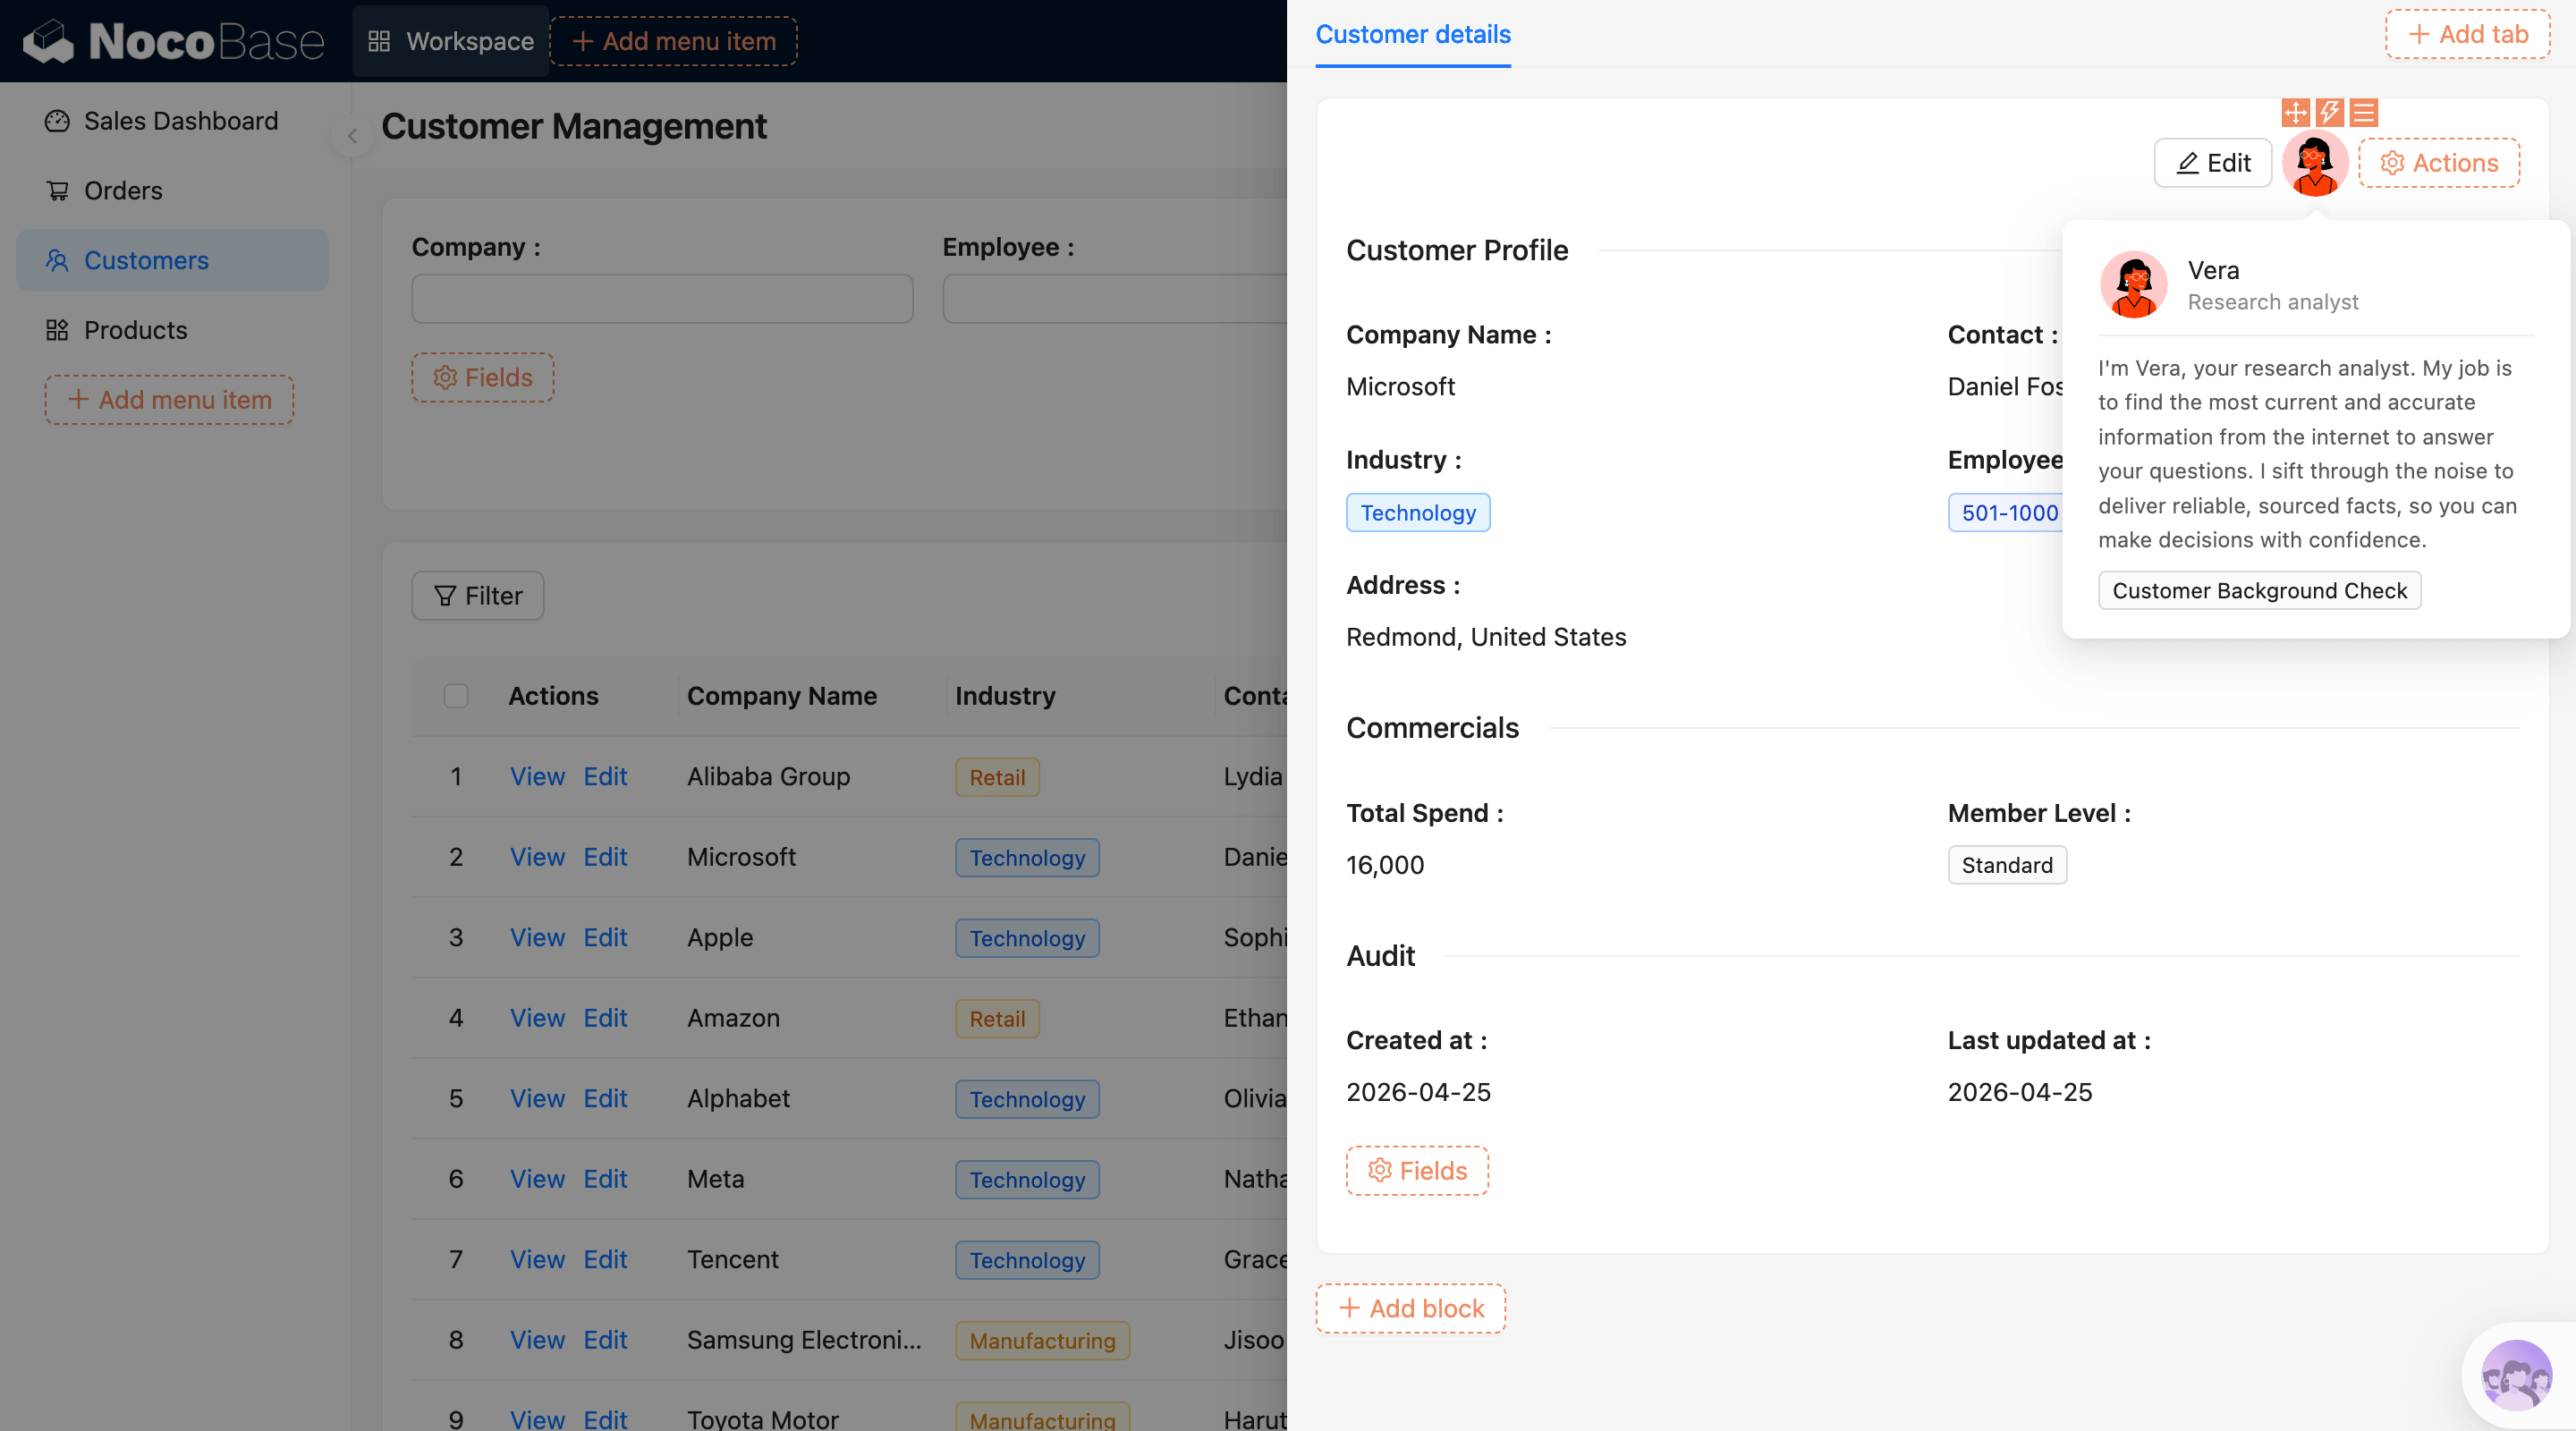The height and width of the screenshot is (1431, 2576).
Task: Open the Filter button above the customer table
Action: coord(478,595)
